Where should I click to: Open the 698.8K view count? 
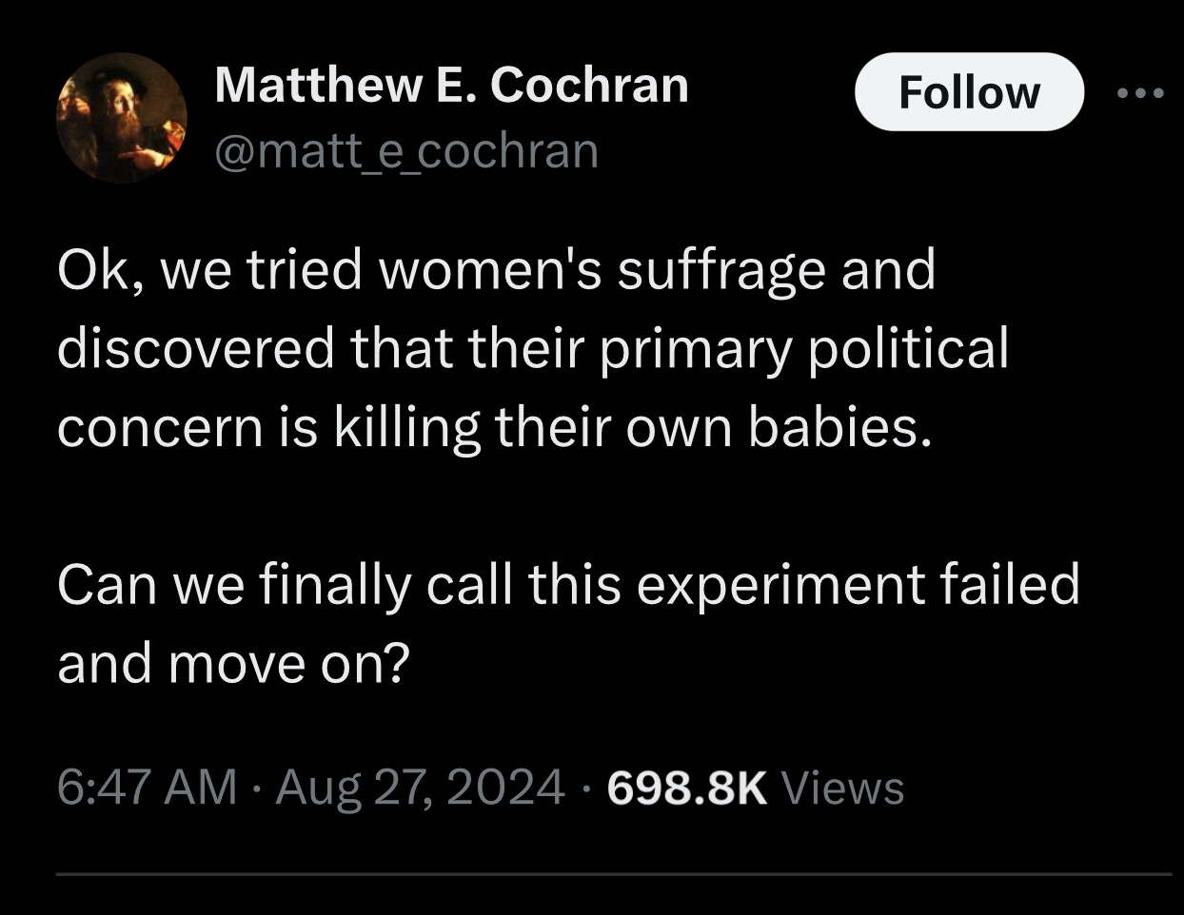tap(686, 788)
